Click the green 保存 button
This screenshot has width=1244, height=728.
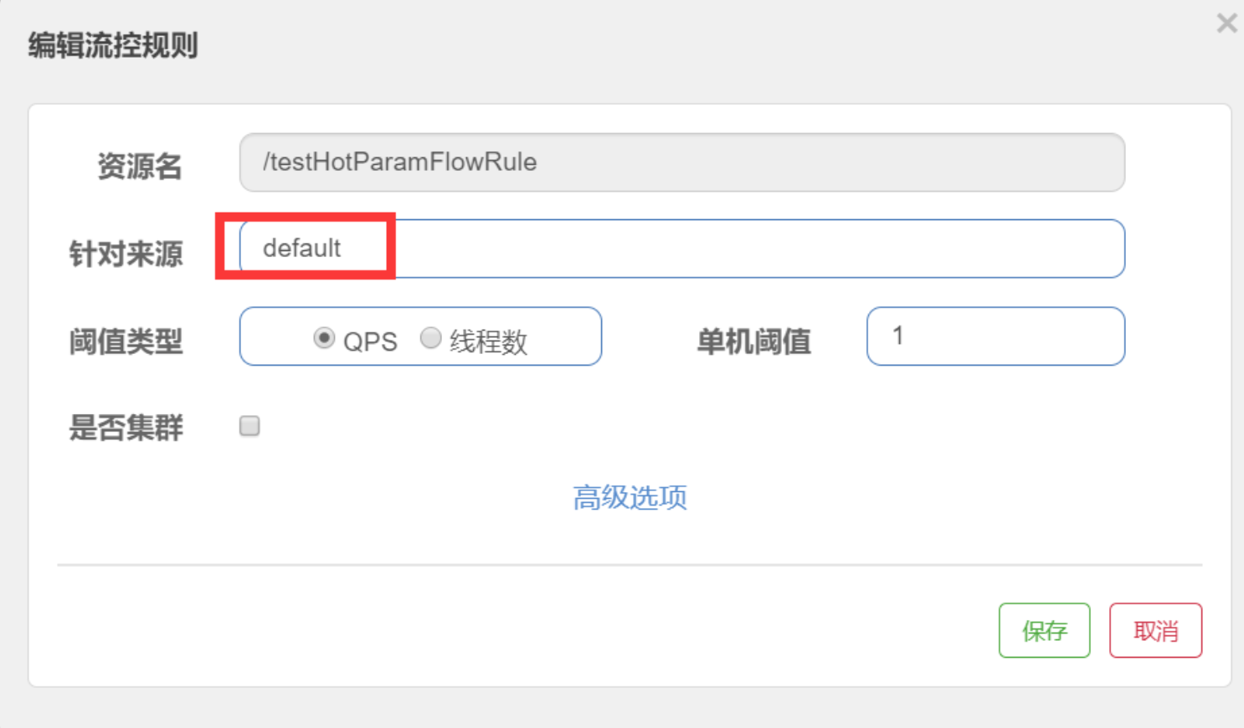pyautogui.click(x=1044, y=630)
